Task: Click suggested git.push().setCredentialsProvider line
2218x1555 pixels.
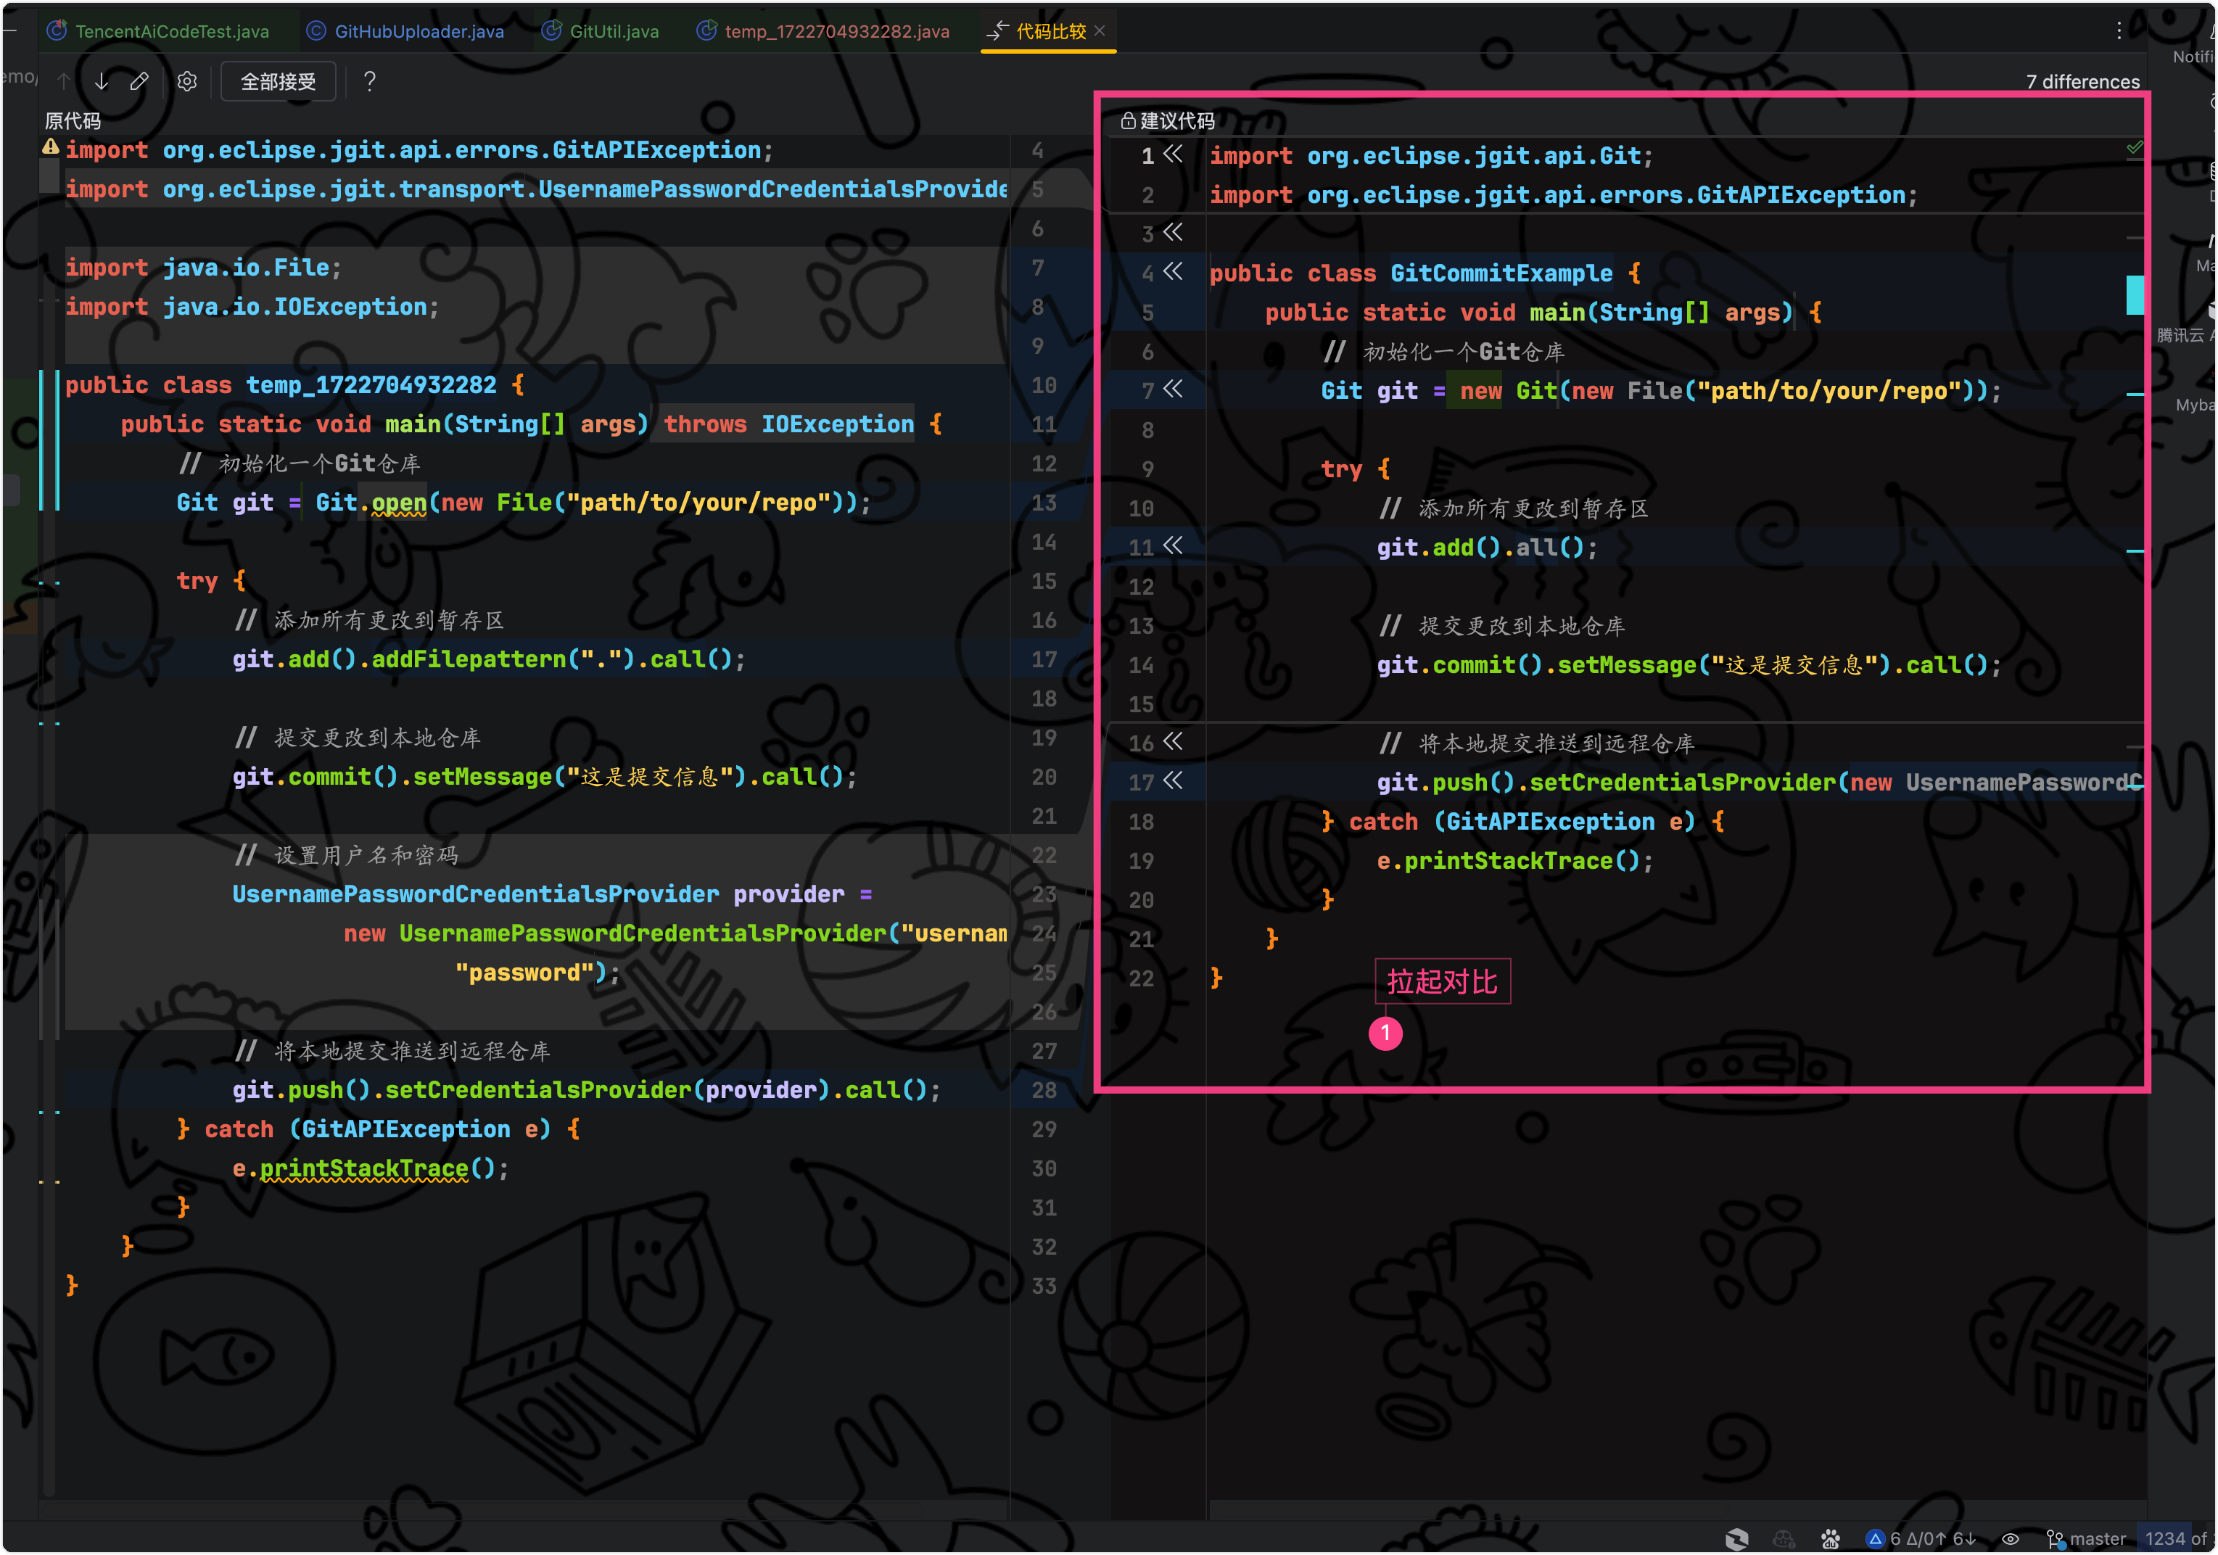Action: (x=1760, y=783)
